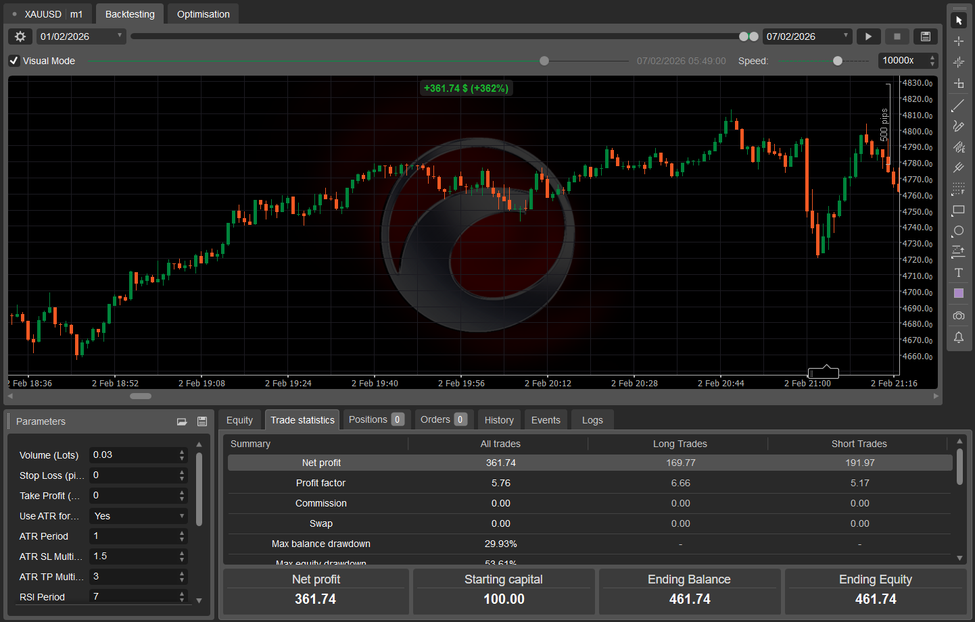Open backtesting settings via gear icon
975x622 pixels.
20,36
